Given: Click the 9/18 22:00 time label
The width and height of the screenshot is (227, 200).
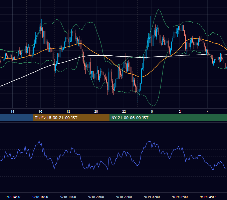Looking at the screenshot, I should point(124,197).
